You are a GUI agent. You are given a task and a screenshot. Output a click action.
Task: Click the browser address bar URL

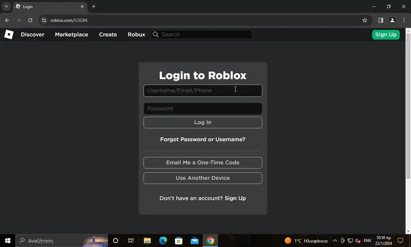(69, 20)
